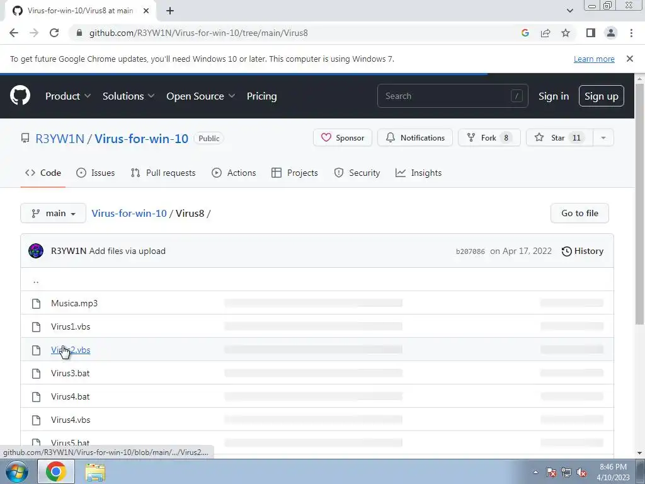The image size is (645, 484).
Task: Click the view-site-information lock icon in address bar
Action: pyautogui.click(x=79, y=33)
